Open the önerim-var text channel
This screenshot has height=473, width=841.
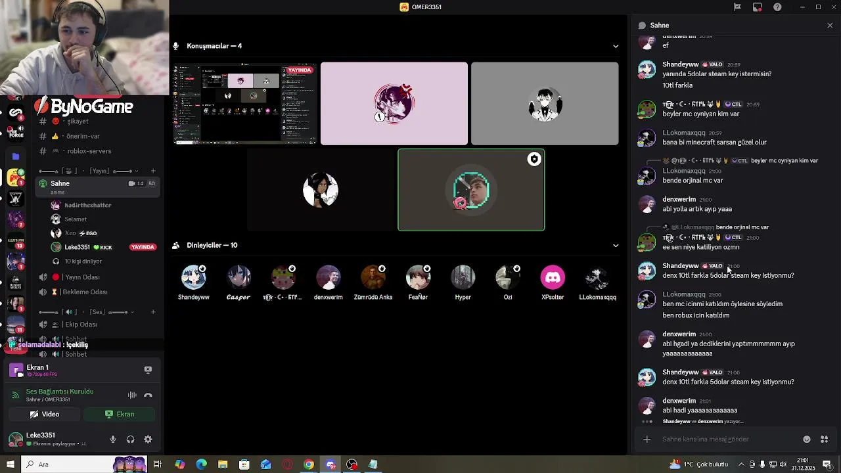(x=99, y=136)
